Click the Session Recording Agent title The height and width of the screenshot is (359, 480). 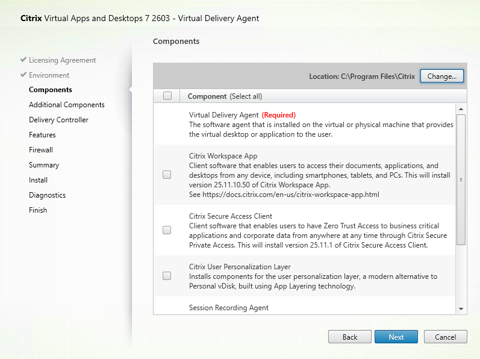(229, 308)
